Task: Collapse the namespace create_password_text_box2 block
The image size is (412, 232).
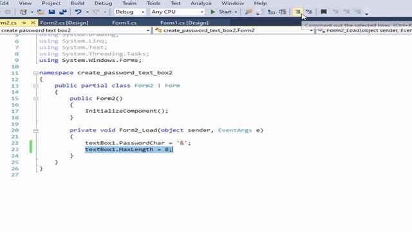Action: [36, 73]
